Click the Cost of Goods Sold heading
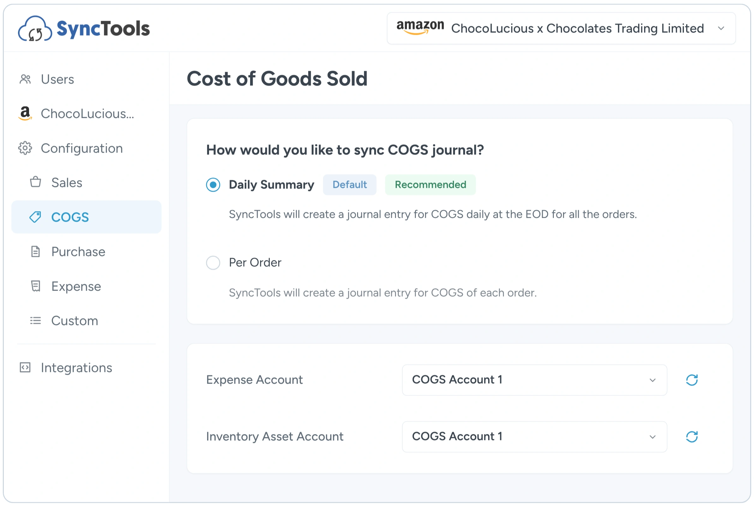The height and width of the screenshot is (505, 754). (277, 79)
